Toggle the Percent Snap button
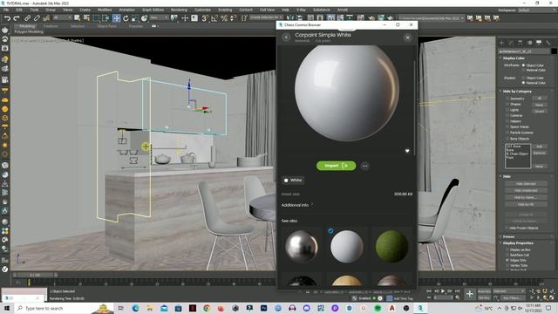This screenshot has width=558, height=314. click(224, 17)
